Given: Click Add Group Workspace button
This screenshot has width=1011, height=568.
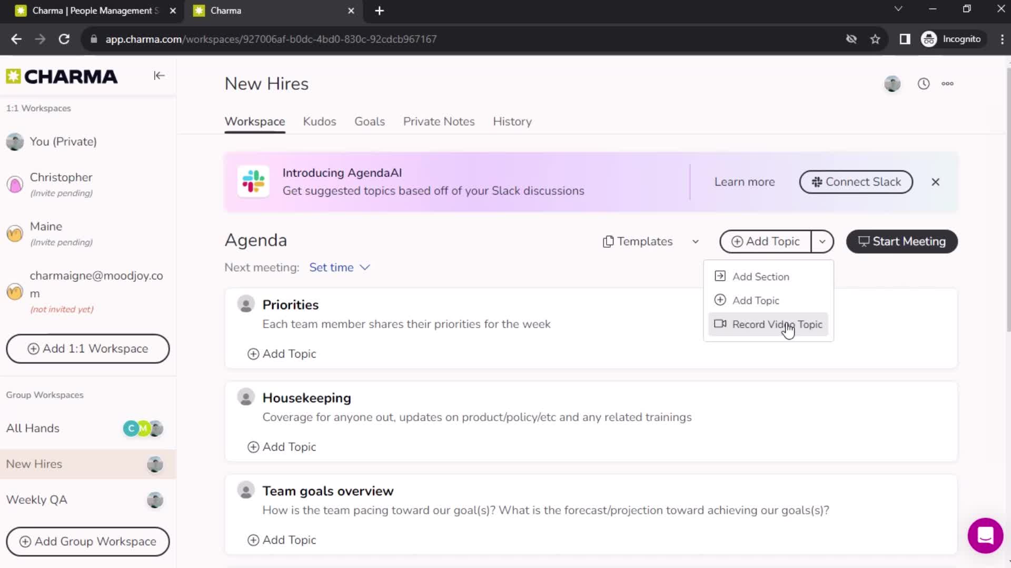Looking at the screenshot, I should tap(88, 541).
